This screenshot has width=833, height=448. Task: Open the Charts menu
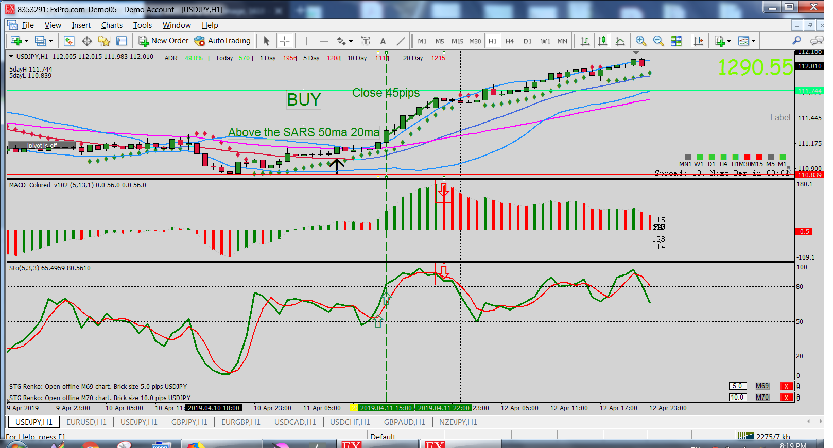[112, 25]
